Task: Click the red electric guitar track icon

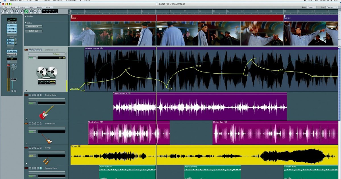Action: click(x=46, y=113)
